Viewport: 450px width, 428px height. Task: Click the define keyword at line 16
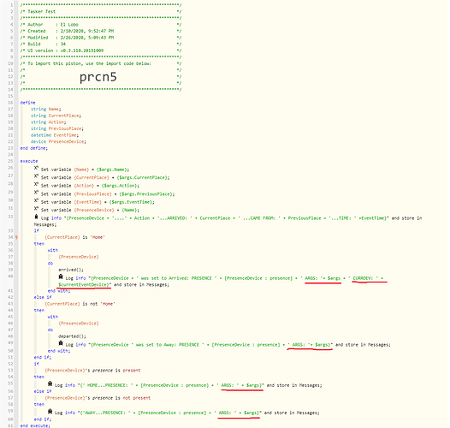[x=28, y=103]
